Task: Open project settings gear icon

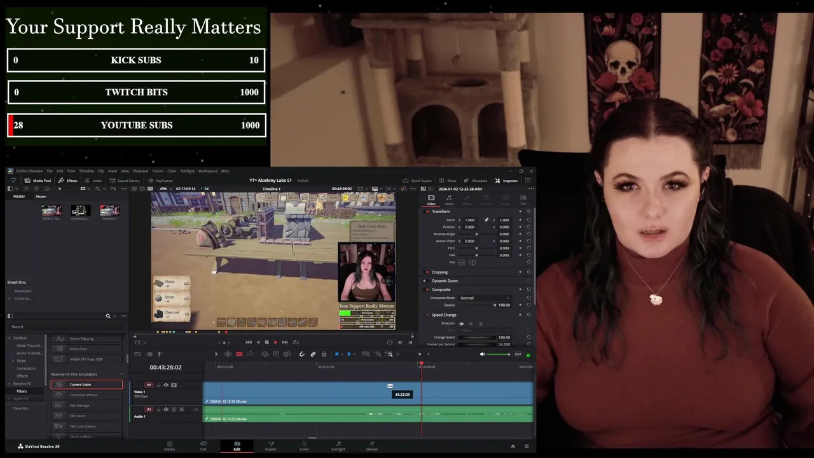Action: coord(527,446)
